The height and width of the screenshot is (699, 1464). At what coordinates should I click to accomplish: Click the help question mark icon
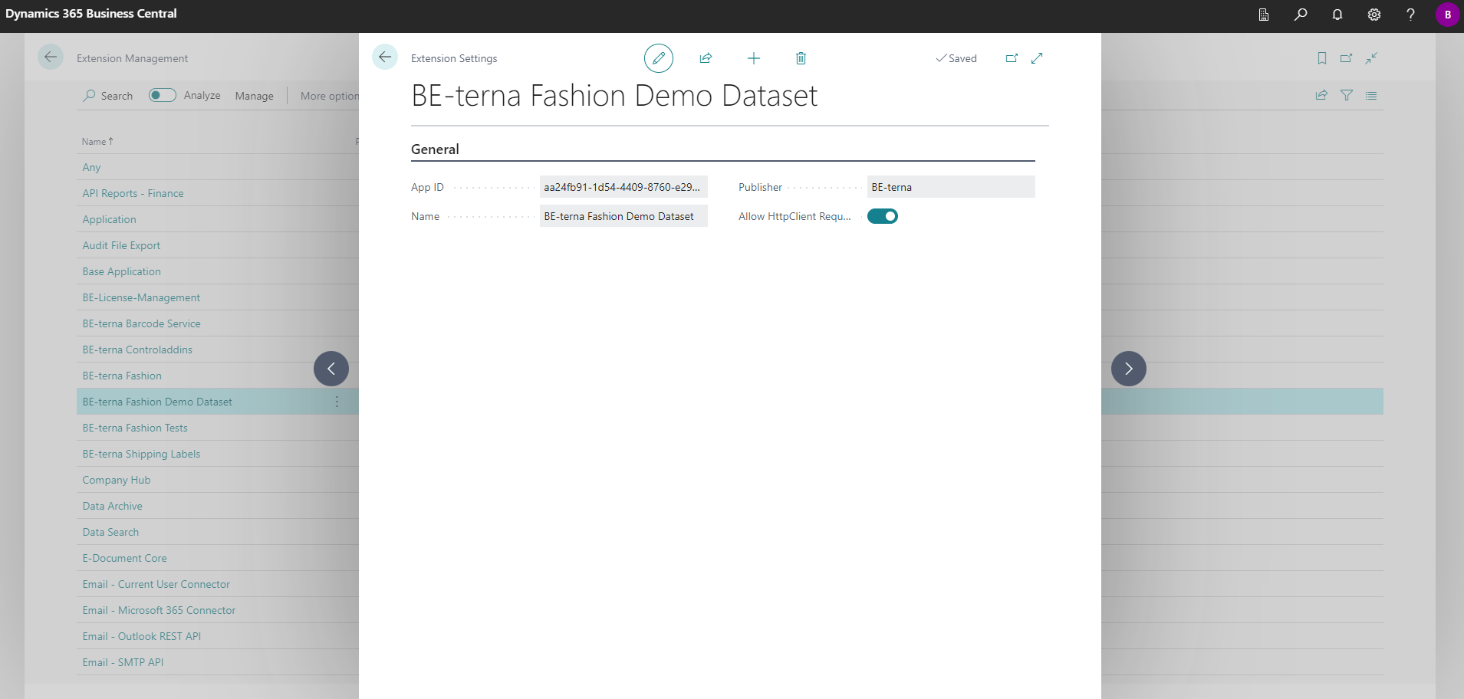tap(1410, 15)
